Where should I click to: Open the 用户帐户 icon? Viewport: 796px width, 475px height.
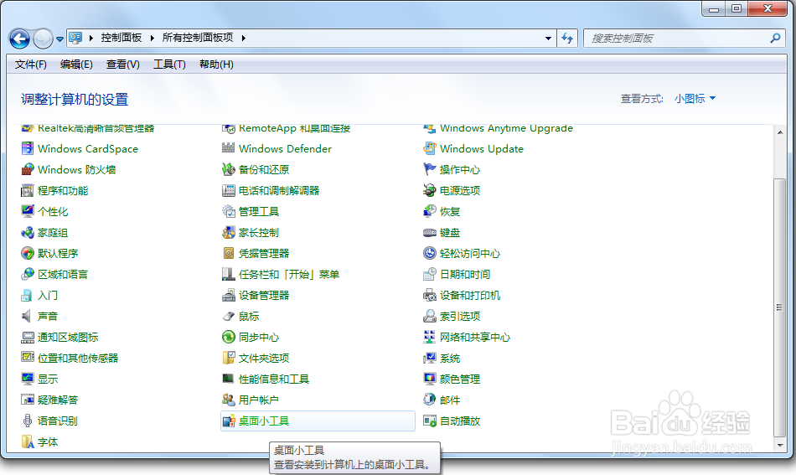[x=229, y=400]
